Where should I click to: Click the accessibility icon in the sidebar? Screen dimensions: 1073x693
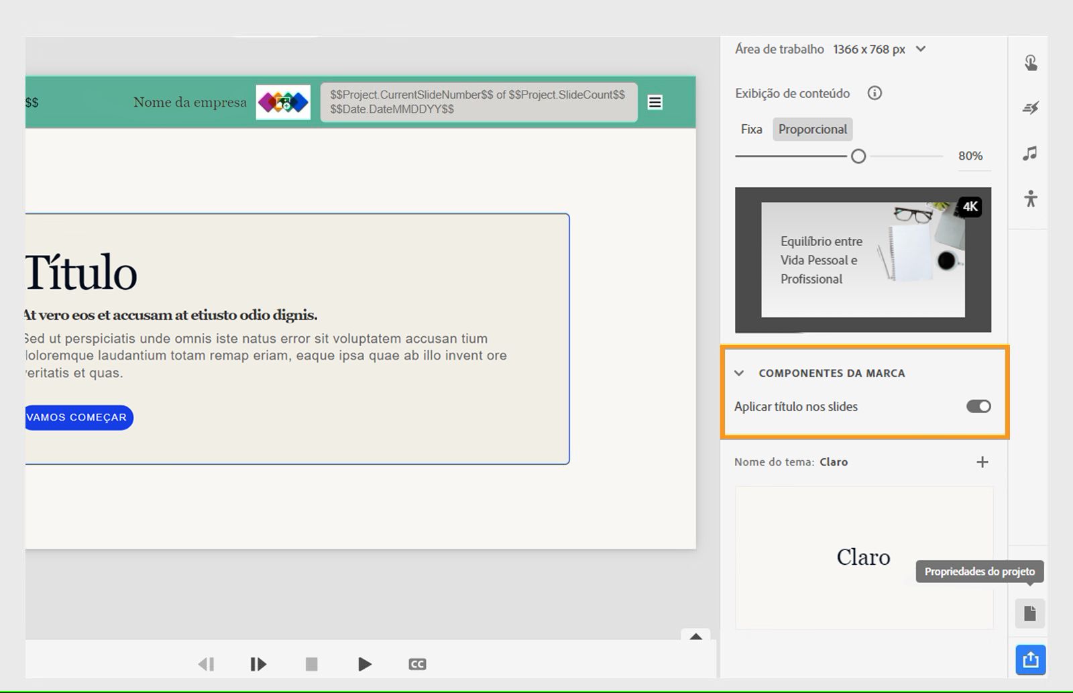[x=1030, y=199]
